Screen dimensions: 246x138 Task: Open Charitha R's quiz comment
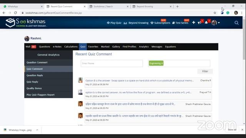(x=148, y=82)
